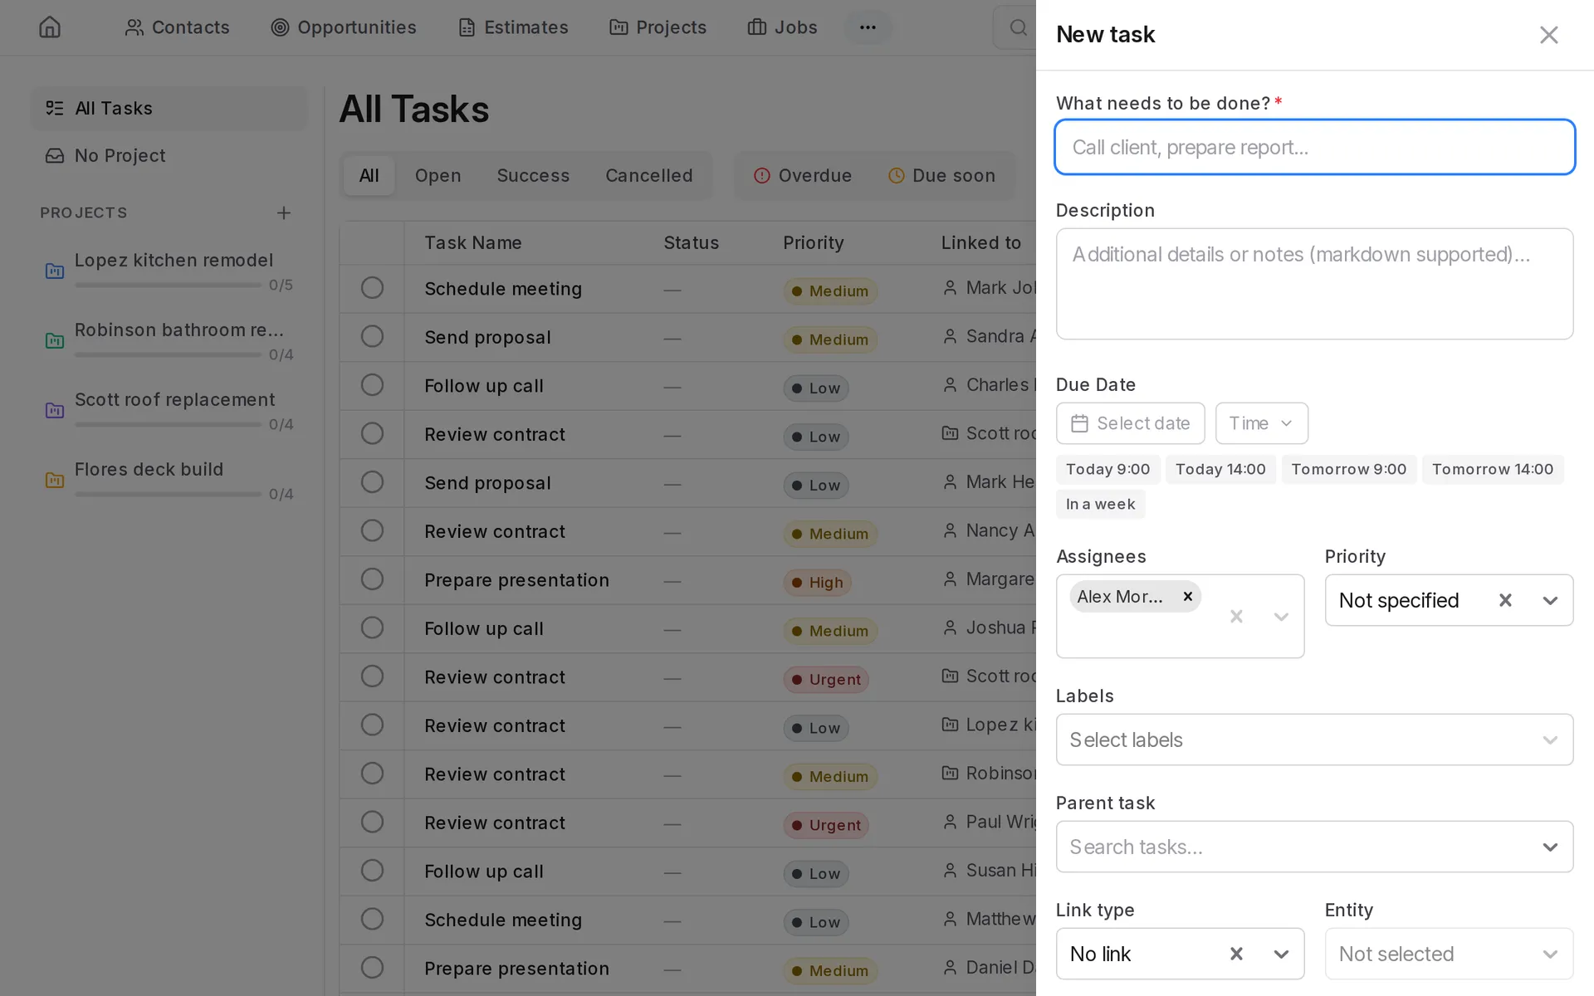Mark the first Schedule meeting task complete

(372, 288)
